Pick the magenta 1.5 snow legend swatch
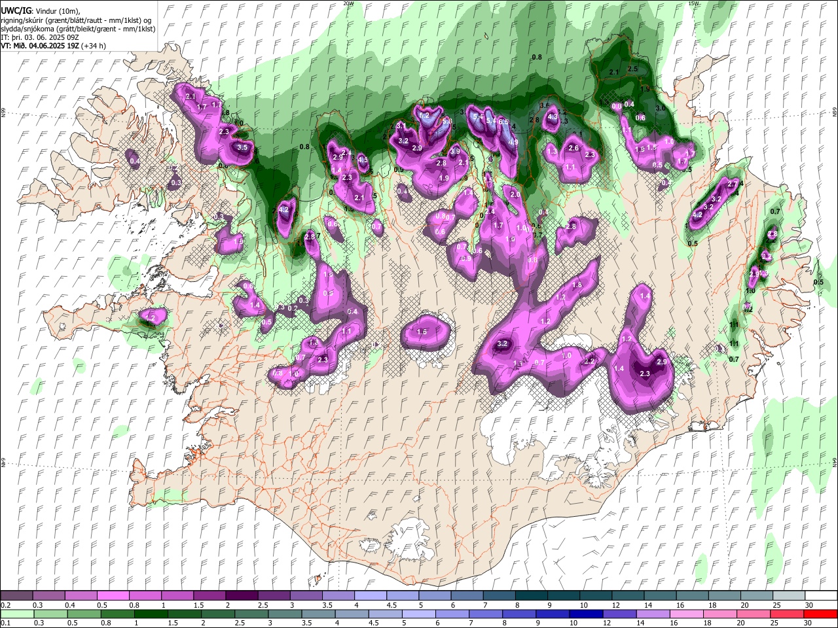 (x=209, y=596)
